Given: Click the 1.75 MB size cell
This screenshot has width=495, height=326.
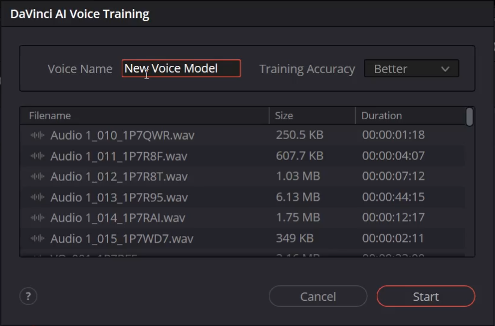Looking at the screenshot, I should (x=298, y=218).
